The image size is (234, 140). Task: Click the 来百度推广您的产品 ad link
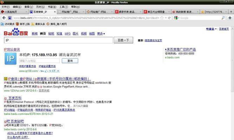(180, 49)
